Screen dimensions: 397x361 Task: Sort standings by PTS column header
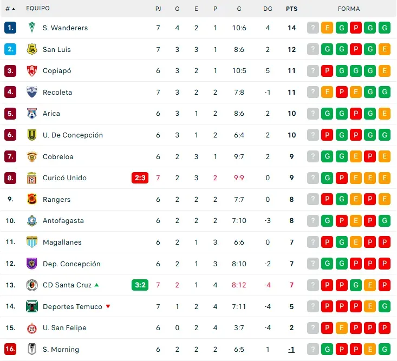(x=291, y=9)
